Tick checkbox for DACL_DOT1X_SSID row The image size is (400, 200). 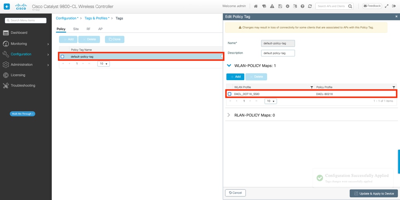(x=229, y=94)
